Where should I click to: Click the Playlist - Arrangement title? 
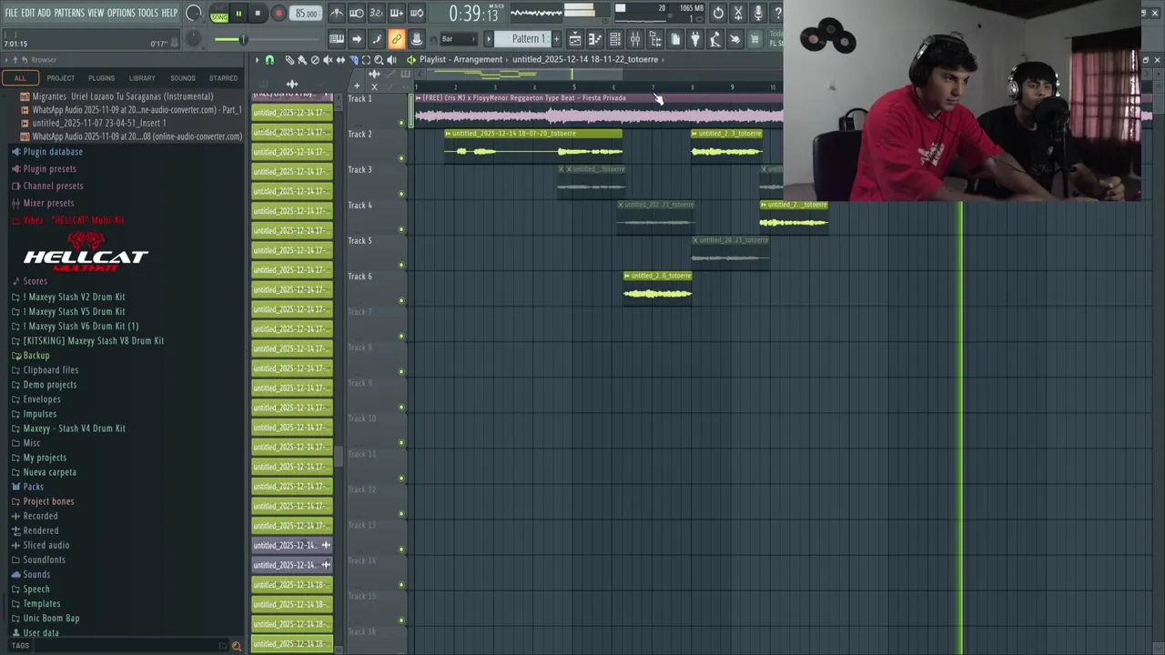pyautogui.click(x=461, y=59)
